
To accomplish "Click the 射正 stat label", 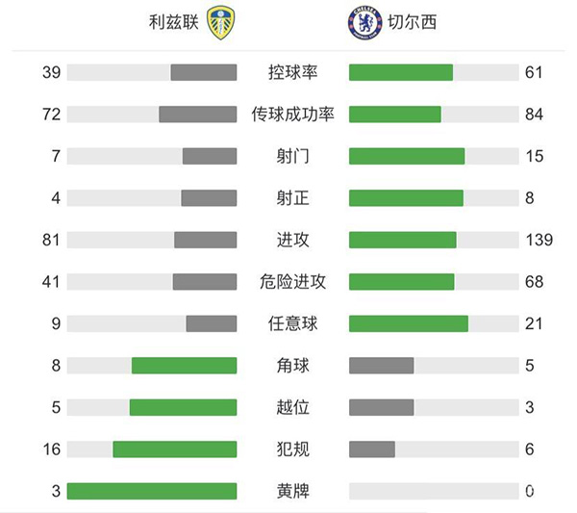I will [293, 198].
